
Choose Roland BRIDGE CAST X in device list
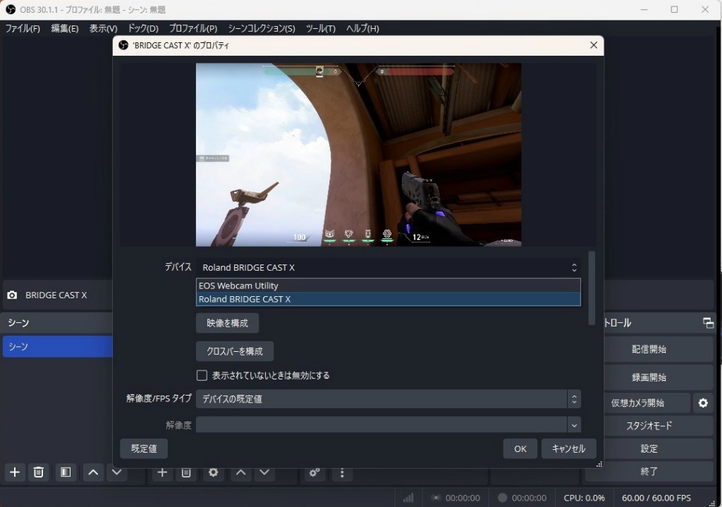pos(388,299)
